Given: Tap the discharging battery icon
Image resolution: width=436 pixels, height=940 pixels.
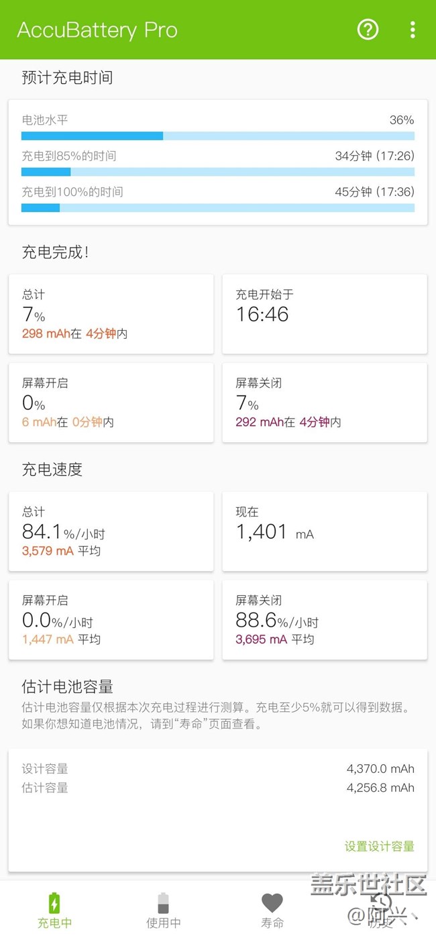Looking at the screenshot, I should (163, 902).
